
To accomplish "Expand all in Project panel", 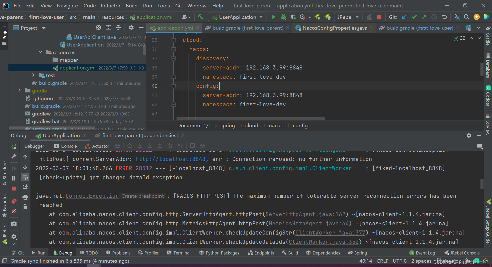I will 108,28.
